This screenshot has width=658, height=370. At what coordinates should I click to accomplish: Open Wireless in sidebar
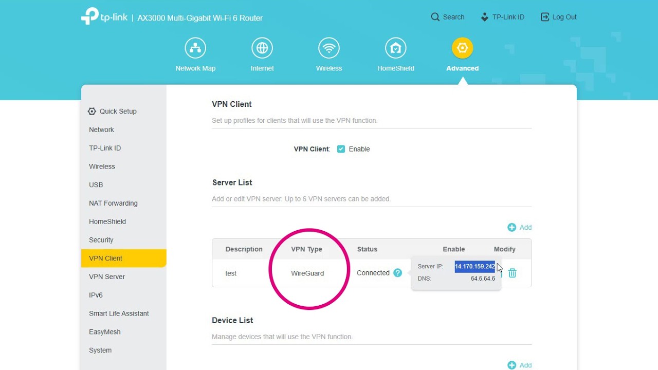(x=102, y=166)
